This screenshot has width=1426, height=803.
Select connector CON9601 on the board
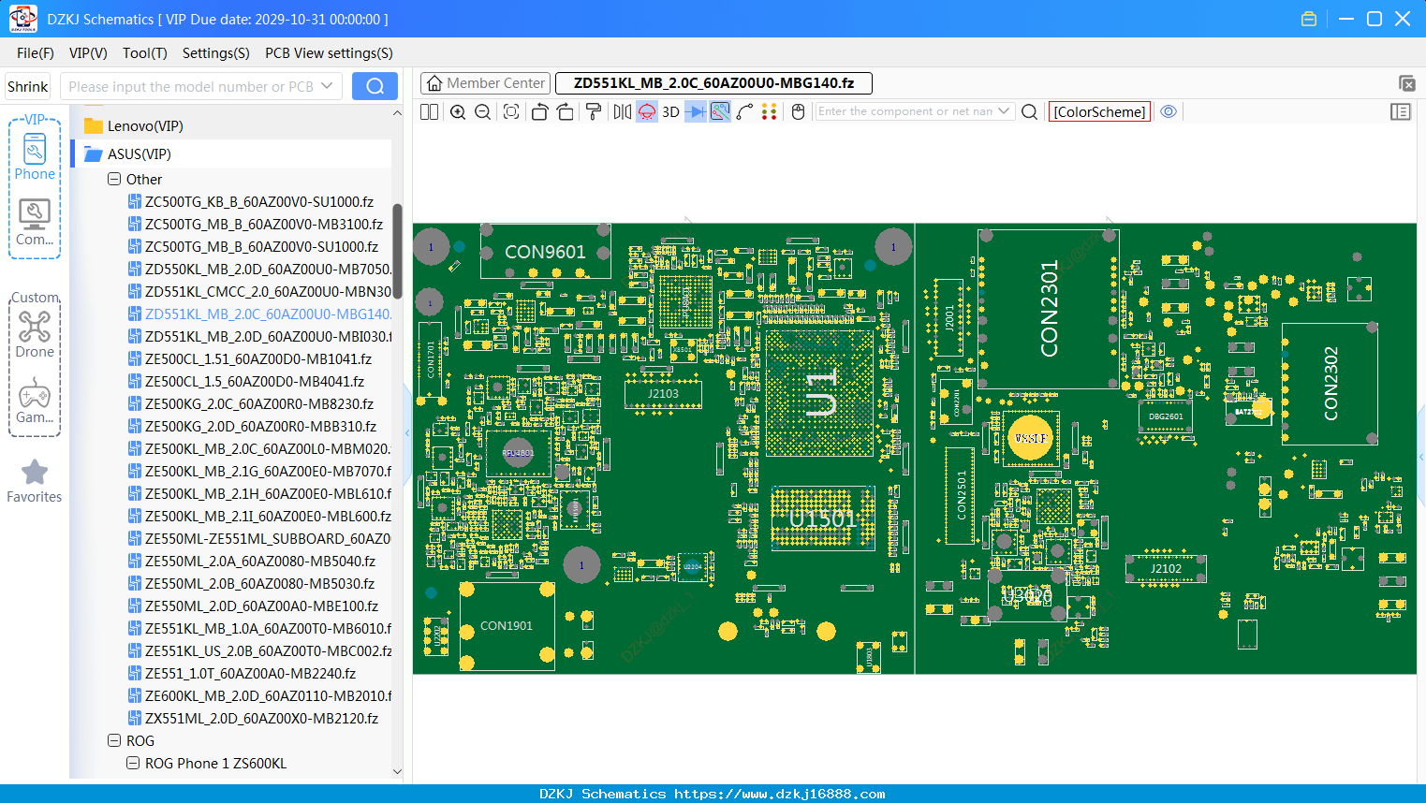[x=545, y=252]
